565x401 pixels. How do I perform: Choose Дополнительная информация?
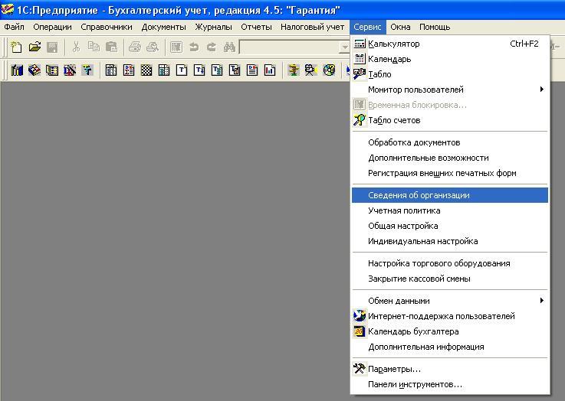[450, 347]
